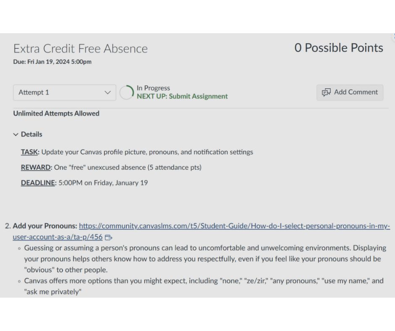This screenshot has width=395, height=331.
Task: Click the NEXT UP: Submit Assignment text
Action: pos(182,96)
